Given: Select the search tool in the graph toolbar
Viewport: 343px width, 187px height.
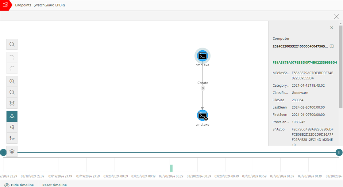Looking at the screenshot, I should click(12, 44).
